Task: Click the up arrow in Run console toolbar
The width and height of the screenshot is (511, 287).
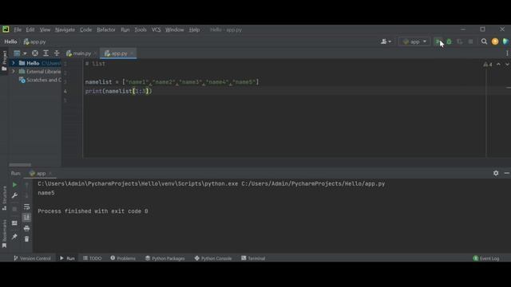Action: pos(26,185)
